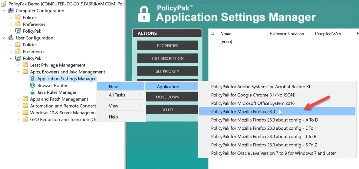This screenshot has height=169, width=359.
Task: Click the PROPERTIES action button
Action: click(167, 46)
